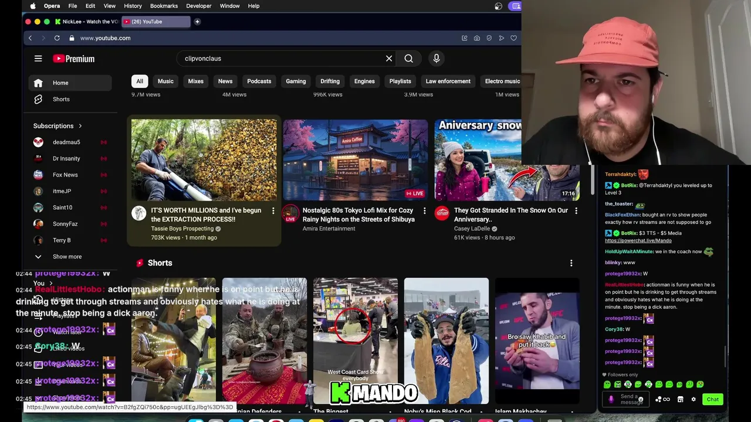This screenshot has height=422, width=751.
Task: Click Casey LaDelle channel avatar
Action: tap(442, 213)
